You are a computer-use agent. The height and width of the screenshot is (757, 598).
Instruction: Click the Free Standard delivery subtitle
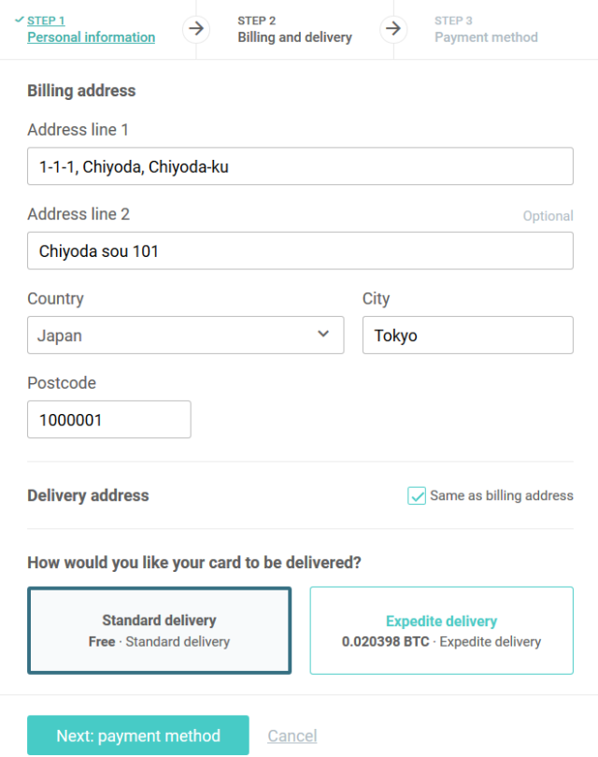click(159, 642)
